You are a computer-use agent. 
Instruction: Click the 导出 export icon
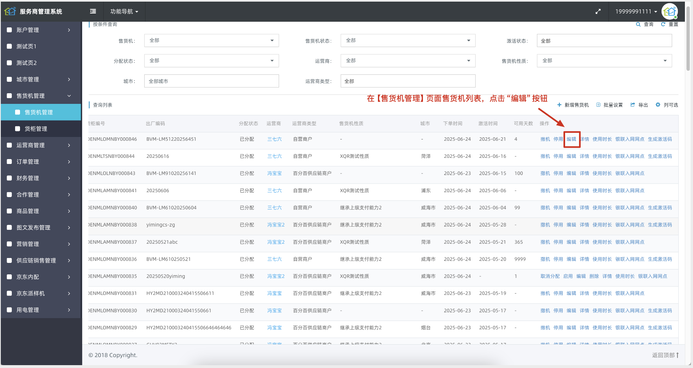pyautogui.click(x=633, y=105)
